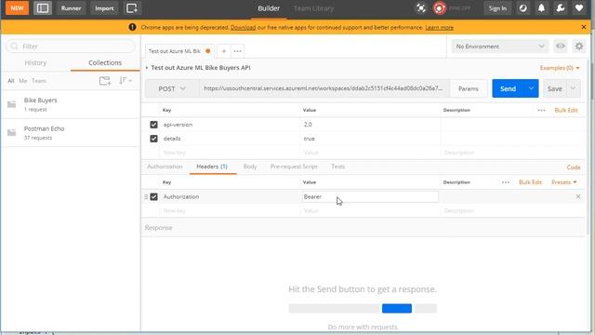Open the headers column options ellipsis
This screenshot has height=335, width=595.
(x=506, y=182)
